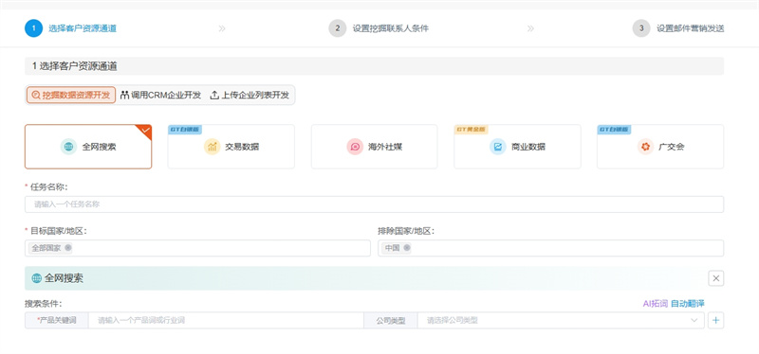Select the 商业数据 channel card

coord(517,147)
